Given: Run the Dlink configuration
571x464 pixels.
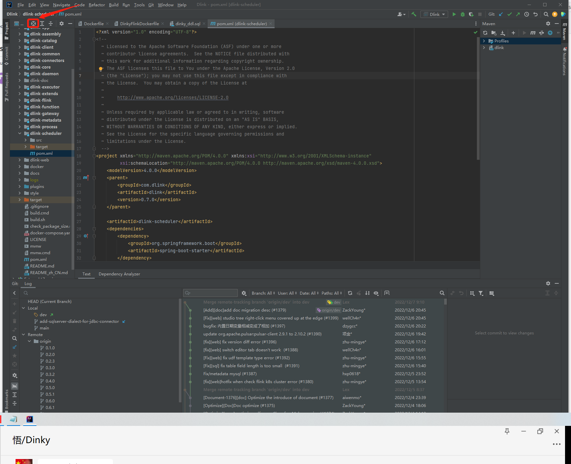Looking at the screenshot, I should coord(454,14).
